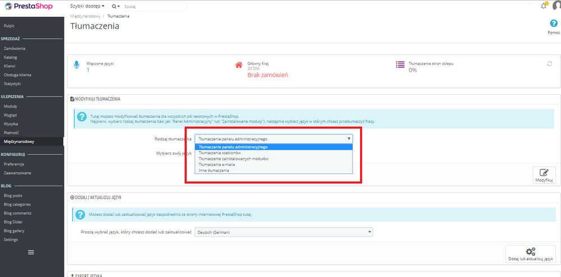Select Tłumaczenia e-maila option

(x=274, y=164)
